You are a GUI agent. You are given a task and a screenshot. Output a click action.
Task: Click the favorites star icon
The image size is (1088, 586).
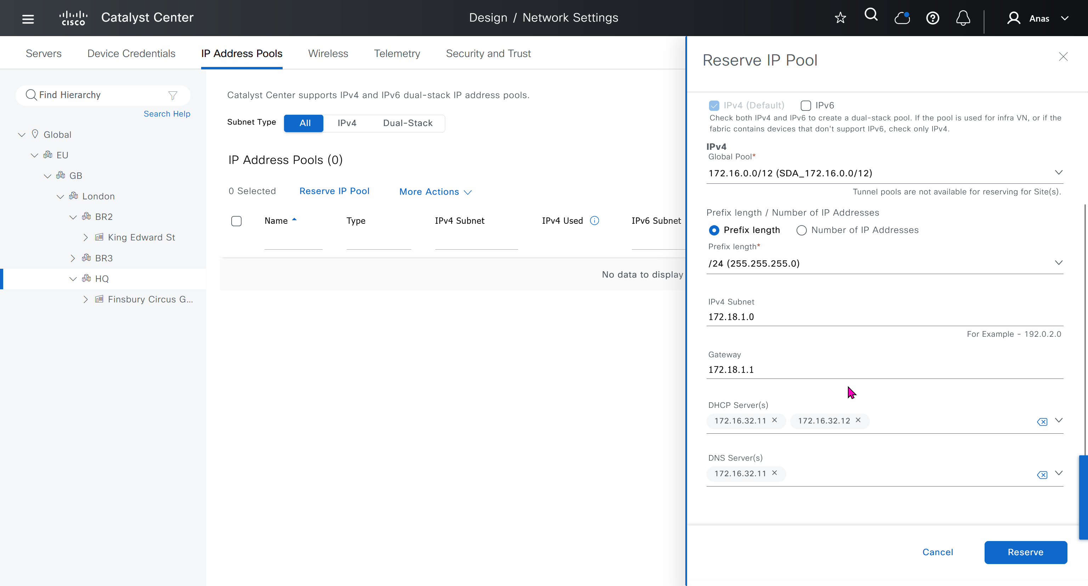point(840,18)
